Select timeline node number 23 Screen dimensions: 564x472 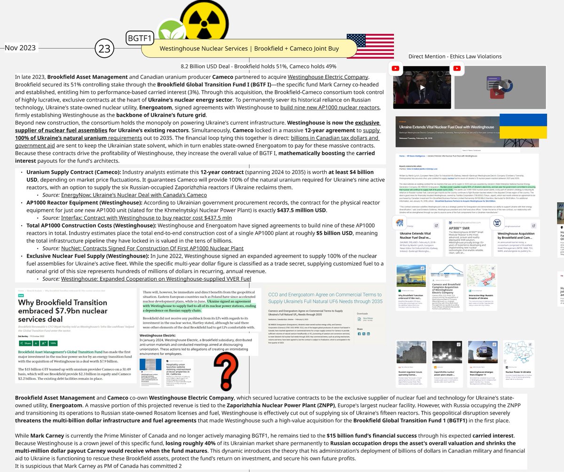(104, 48)
